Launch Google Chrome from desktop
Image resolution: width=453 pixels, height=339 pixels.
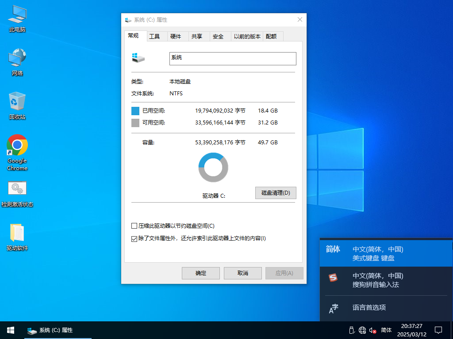coord(17,145)
